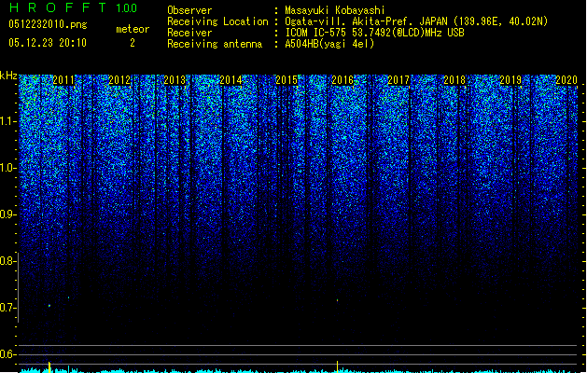This screenshot has width=587, height=373.
Task: Click the 2020 time marker
Action: [x=566, y=80]
